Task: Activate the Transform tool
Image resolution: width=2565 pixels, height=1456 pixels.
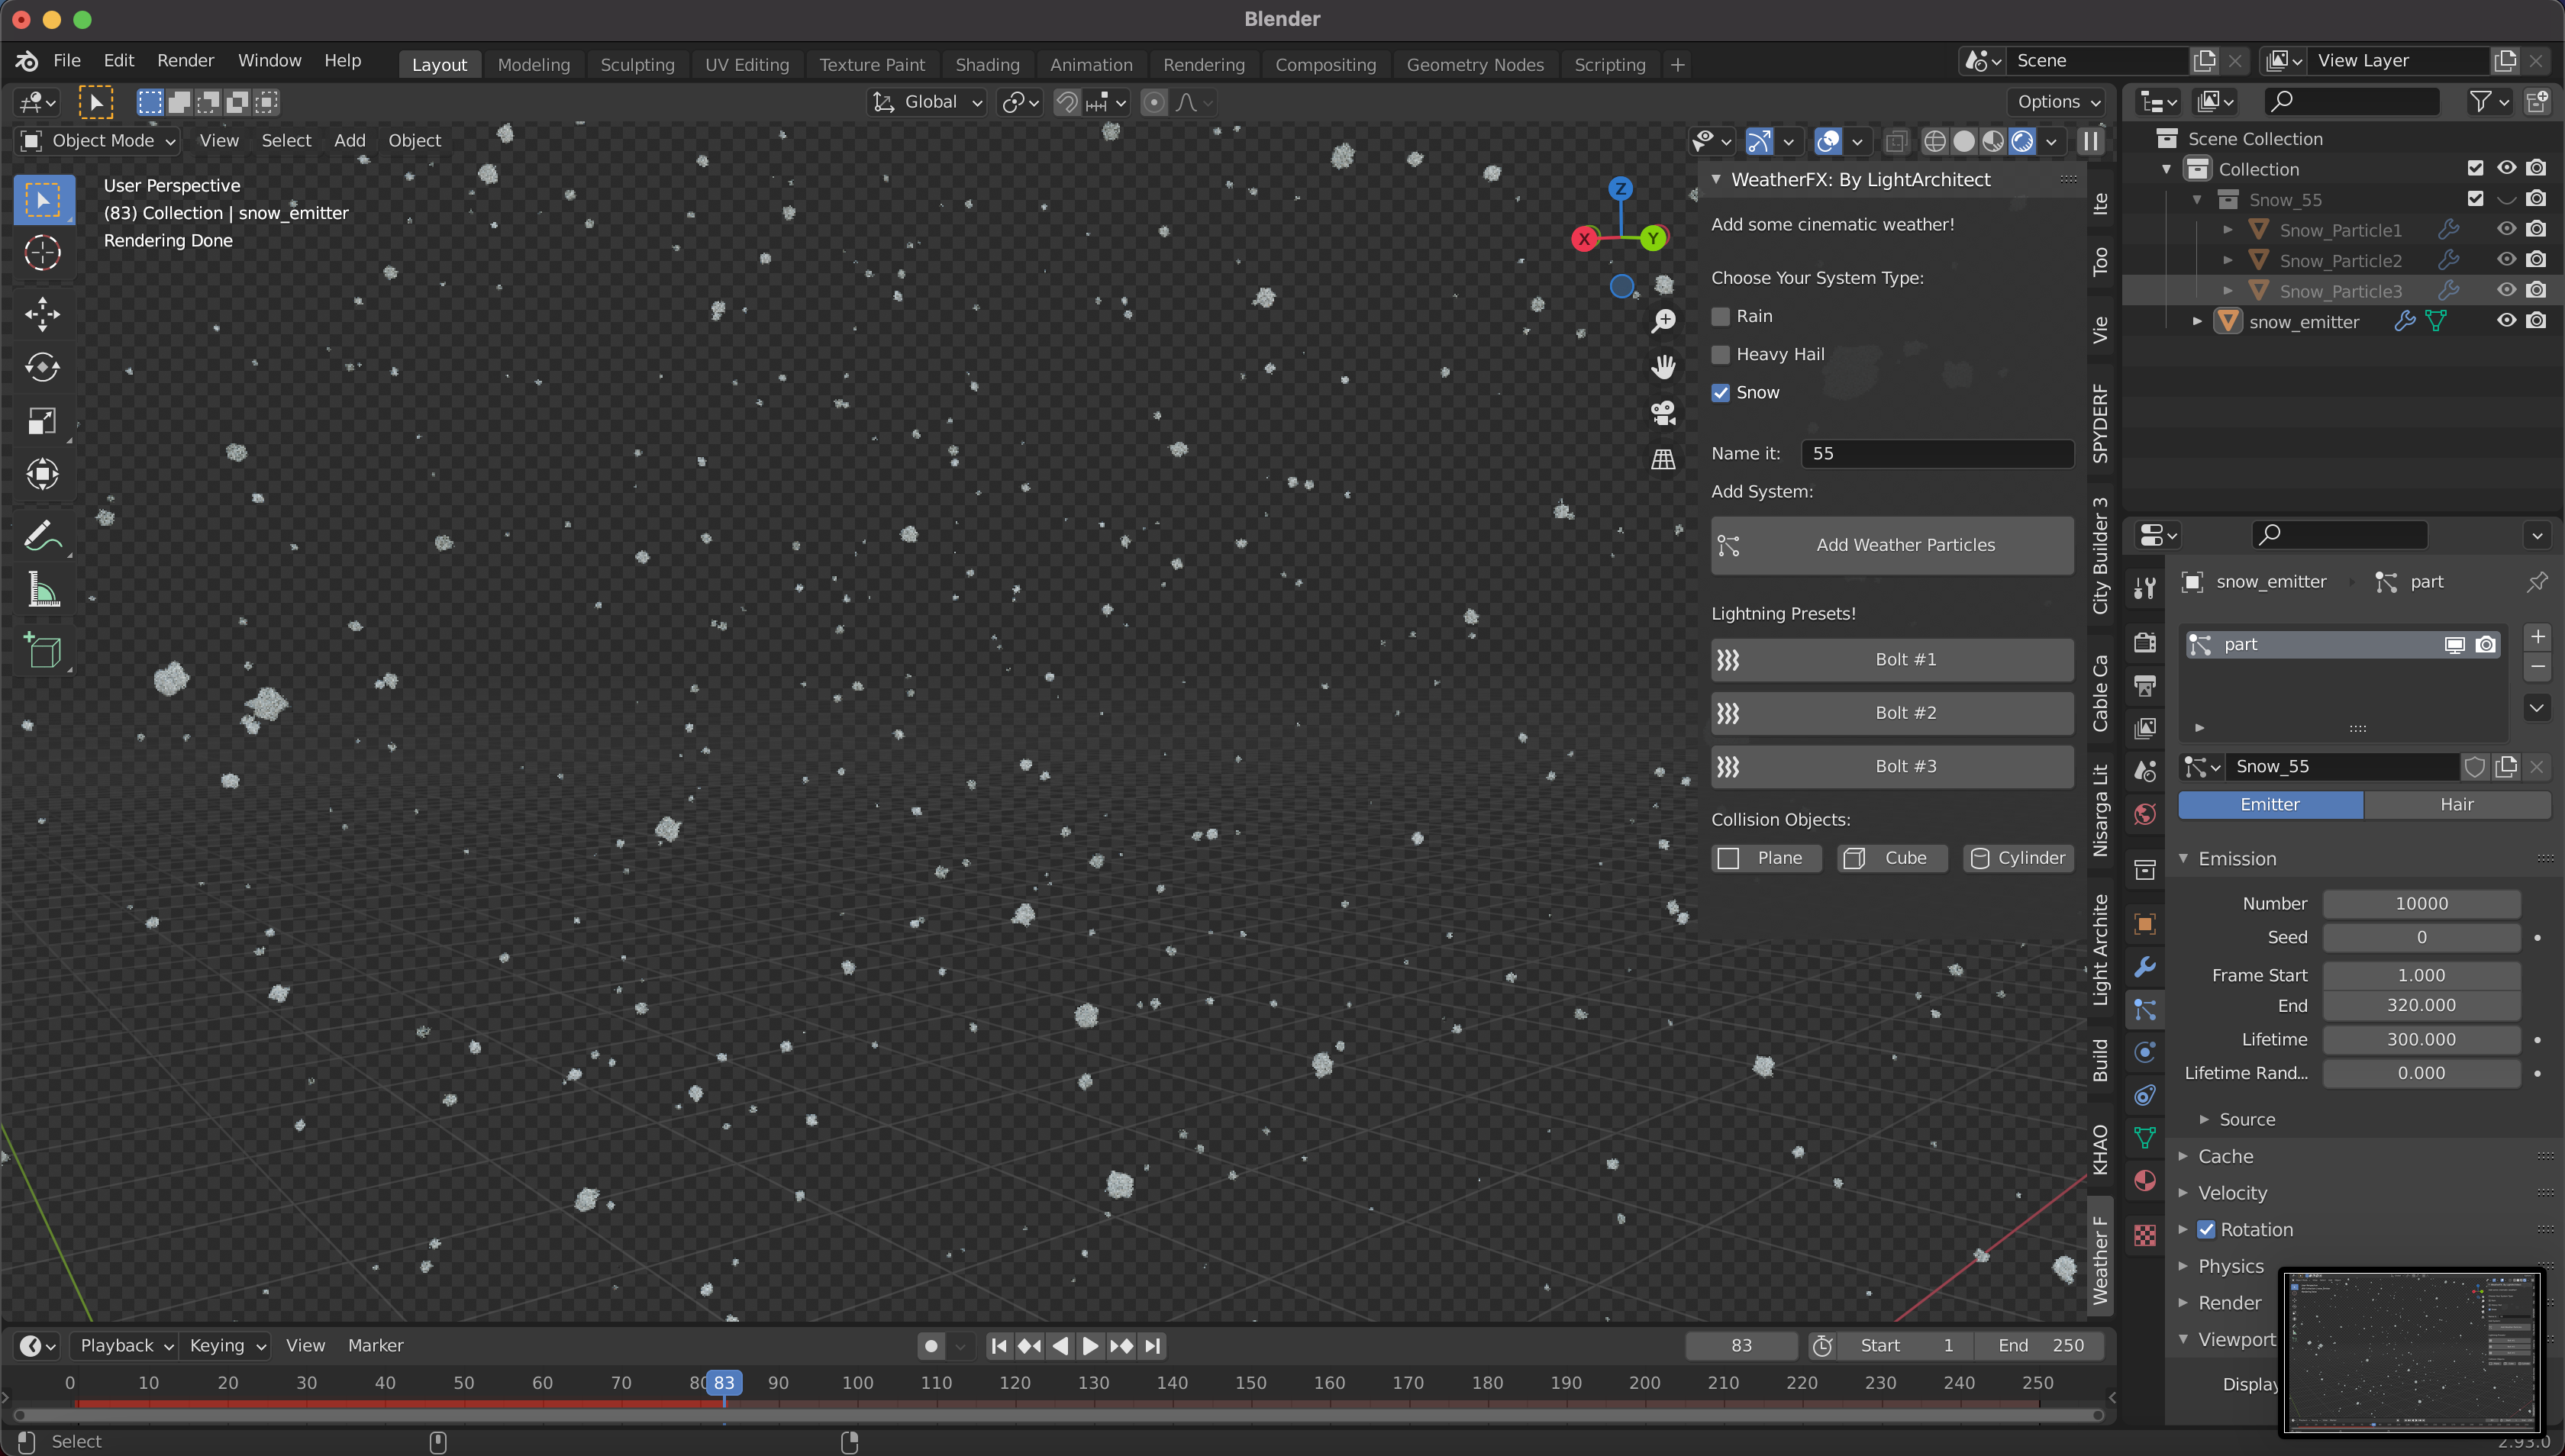Action: click(42, 474)
